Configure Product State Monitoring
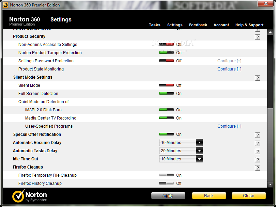This screenshot has width=276, height=207. 229,69
